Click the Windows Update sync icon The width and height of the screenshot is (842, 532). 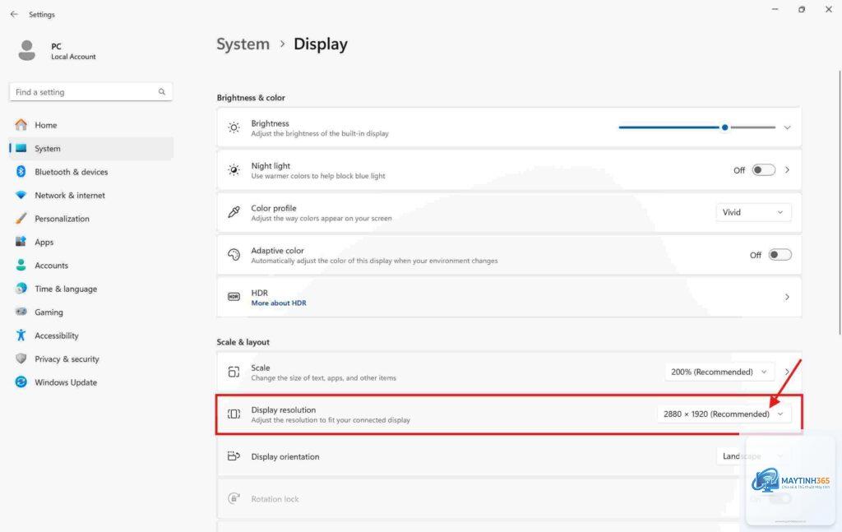click(x=21, y=382)
